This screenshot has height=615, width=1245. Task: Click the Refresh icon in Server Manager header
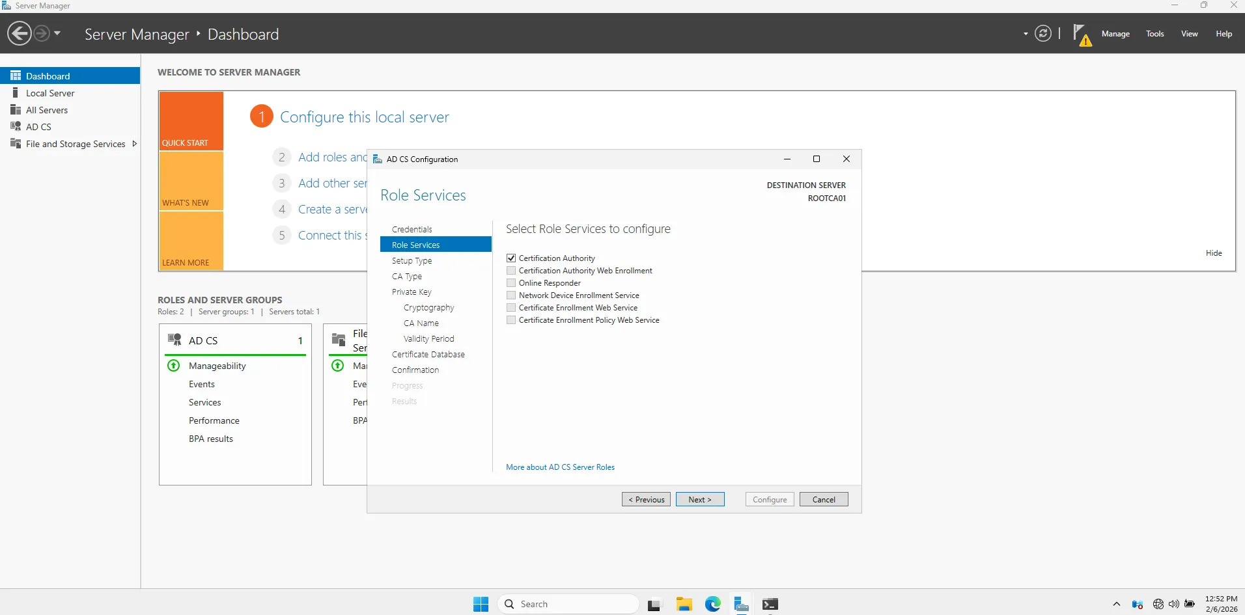point(1042,33)
